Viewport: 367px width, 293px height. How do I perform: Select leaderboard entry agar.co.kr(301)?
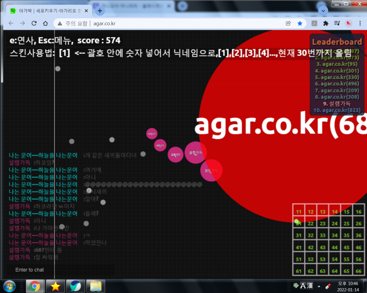(x=337, y=70)
